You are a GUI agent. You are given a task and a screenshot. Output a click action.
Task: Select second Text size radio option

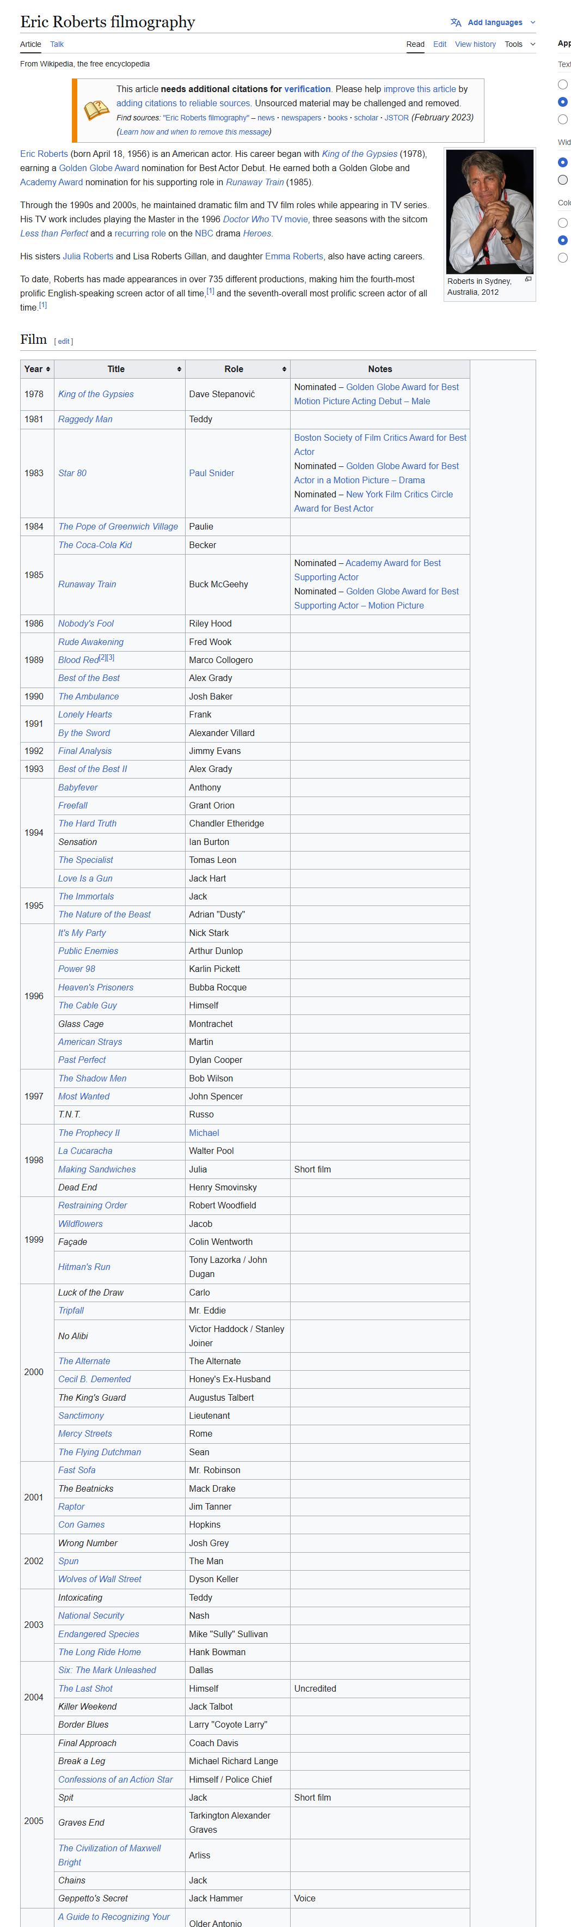tap(563, 102)
